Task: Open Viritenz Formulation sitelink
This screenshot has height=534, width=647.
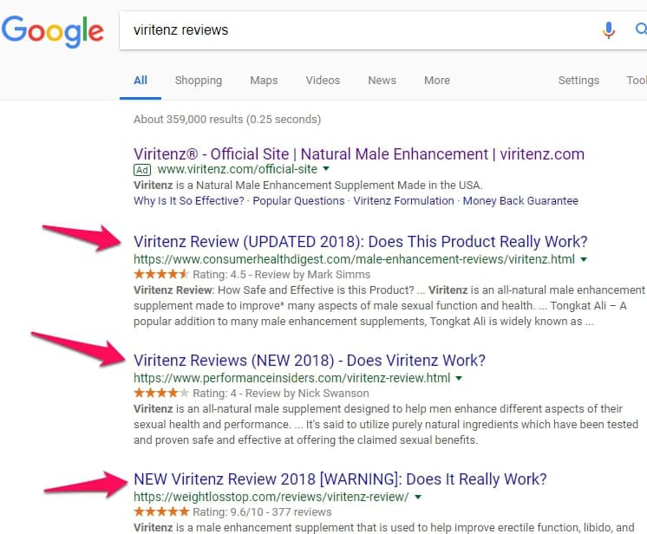Action: (403, 201)
